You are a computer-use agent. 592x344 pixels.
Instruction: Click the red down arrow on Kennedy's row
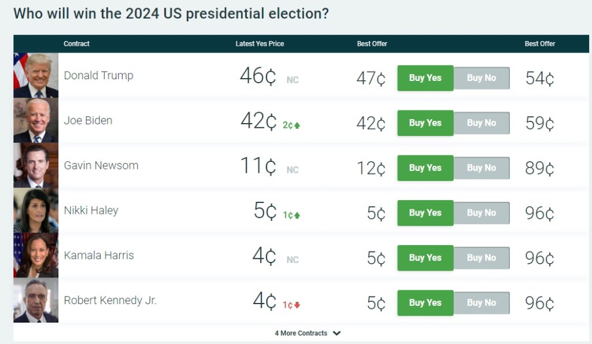pos(297,305)
